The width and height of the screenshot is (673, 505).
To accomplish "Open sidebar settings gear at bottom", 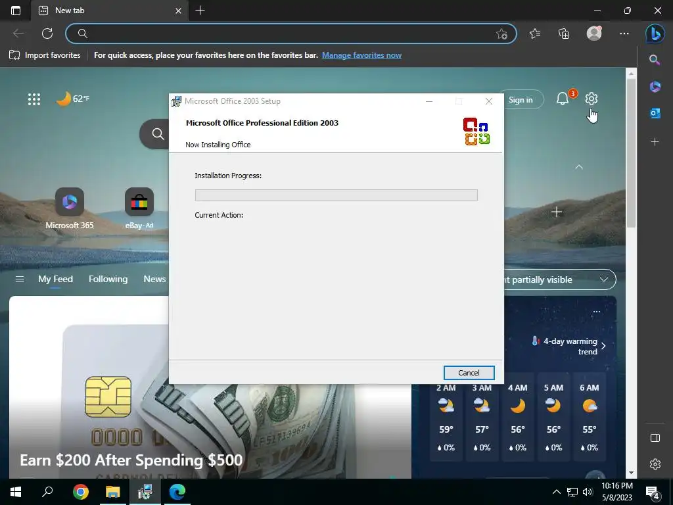I will click(655, 464).
